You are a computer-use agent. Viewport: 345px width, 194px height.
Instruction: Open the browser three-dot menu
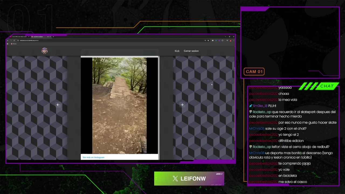coord(234,40)
